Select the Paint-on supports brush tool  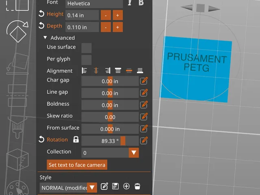[17, 128]
